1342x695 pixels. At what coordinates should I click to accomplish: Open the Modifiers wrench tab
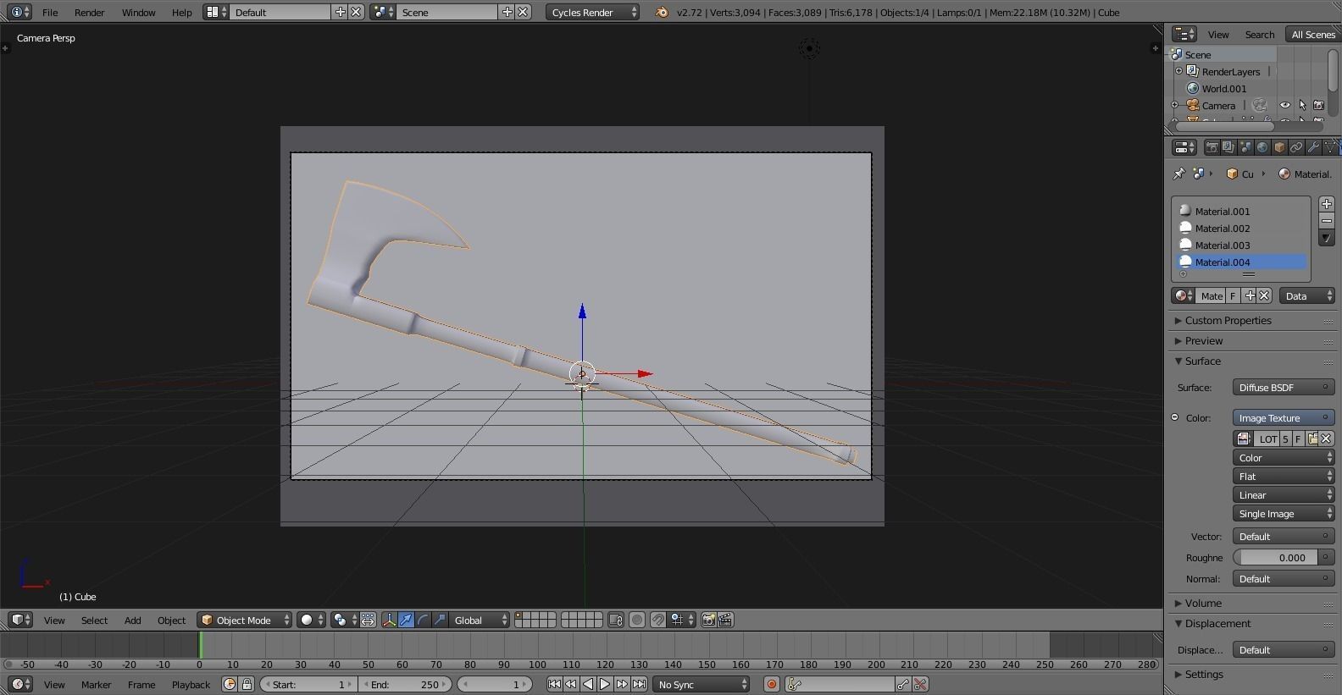coord(1313,147)
